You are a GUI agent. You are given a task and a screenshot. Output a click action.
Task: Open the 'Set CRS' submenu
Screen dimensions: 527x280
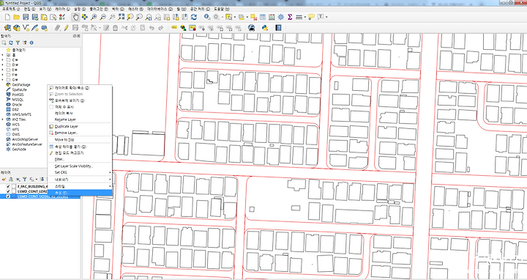tap(80, 173)
